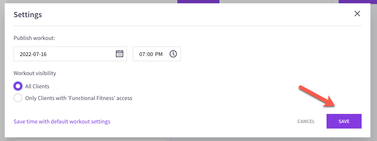The height and width of the screenshot is (141, 377).
Task: Select the hour value 07 in time field
Action: [143, 54]
